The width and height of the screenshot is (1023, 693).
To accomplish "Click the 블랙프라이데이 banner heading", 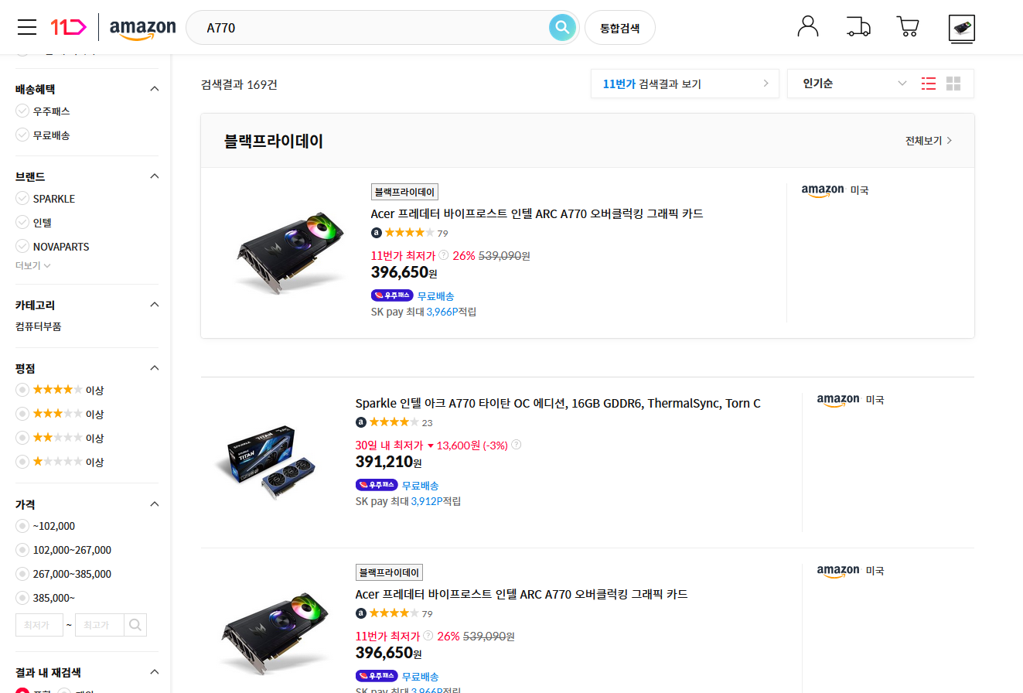I will [x=274, y=141].
